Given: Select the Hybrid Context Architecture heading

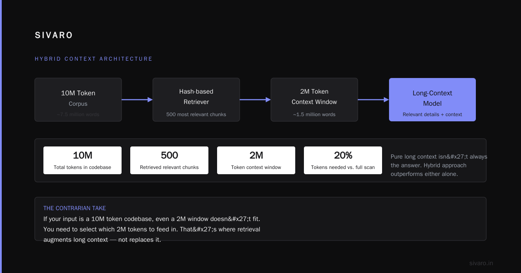Looking at the screenshot, I should pos(94,59).
